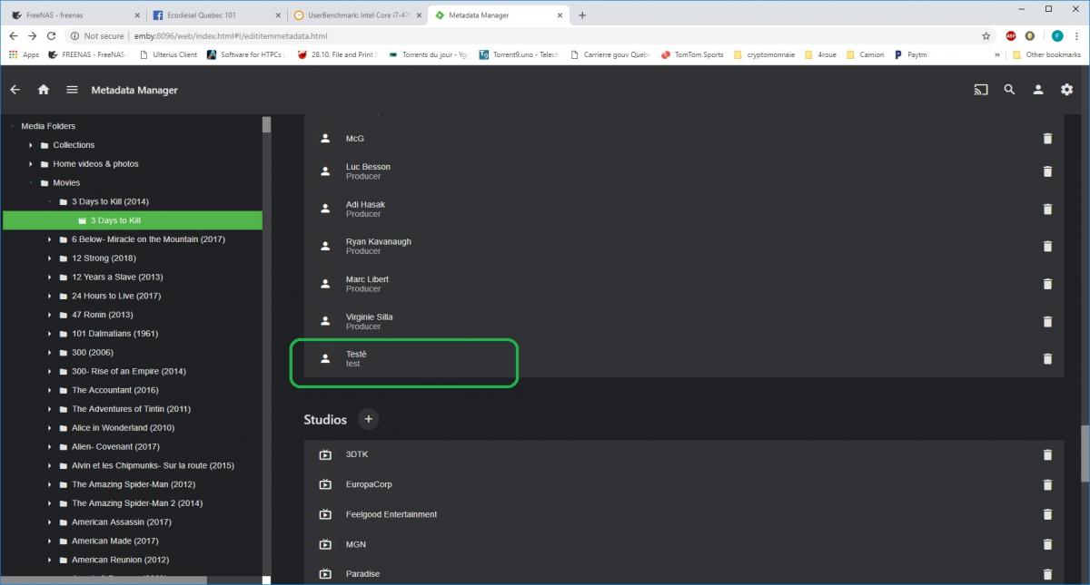Add a new studio with plus button
This screenshot has width=1090, height=585.
click(x=368, y=419)
